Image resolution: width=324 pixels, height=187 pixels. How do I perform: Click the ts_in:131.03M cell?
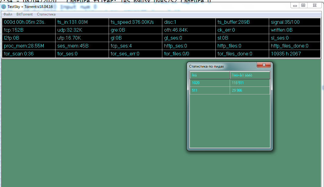[82, 22]
